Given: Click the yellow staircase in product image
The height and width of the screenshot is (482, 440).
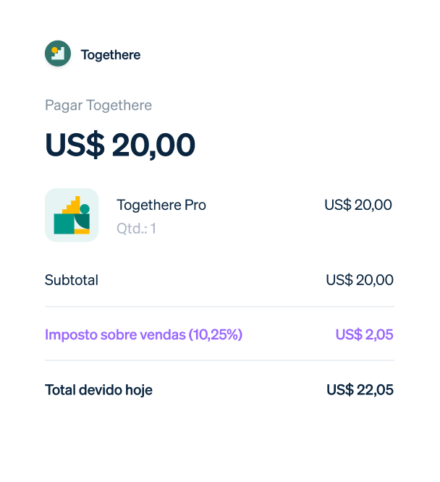Looking at the screenshot, I should 72,205.
